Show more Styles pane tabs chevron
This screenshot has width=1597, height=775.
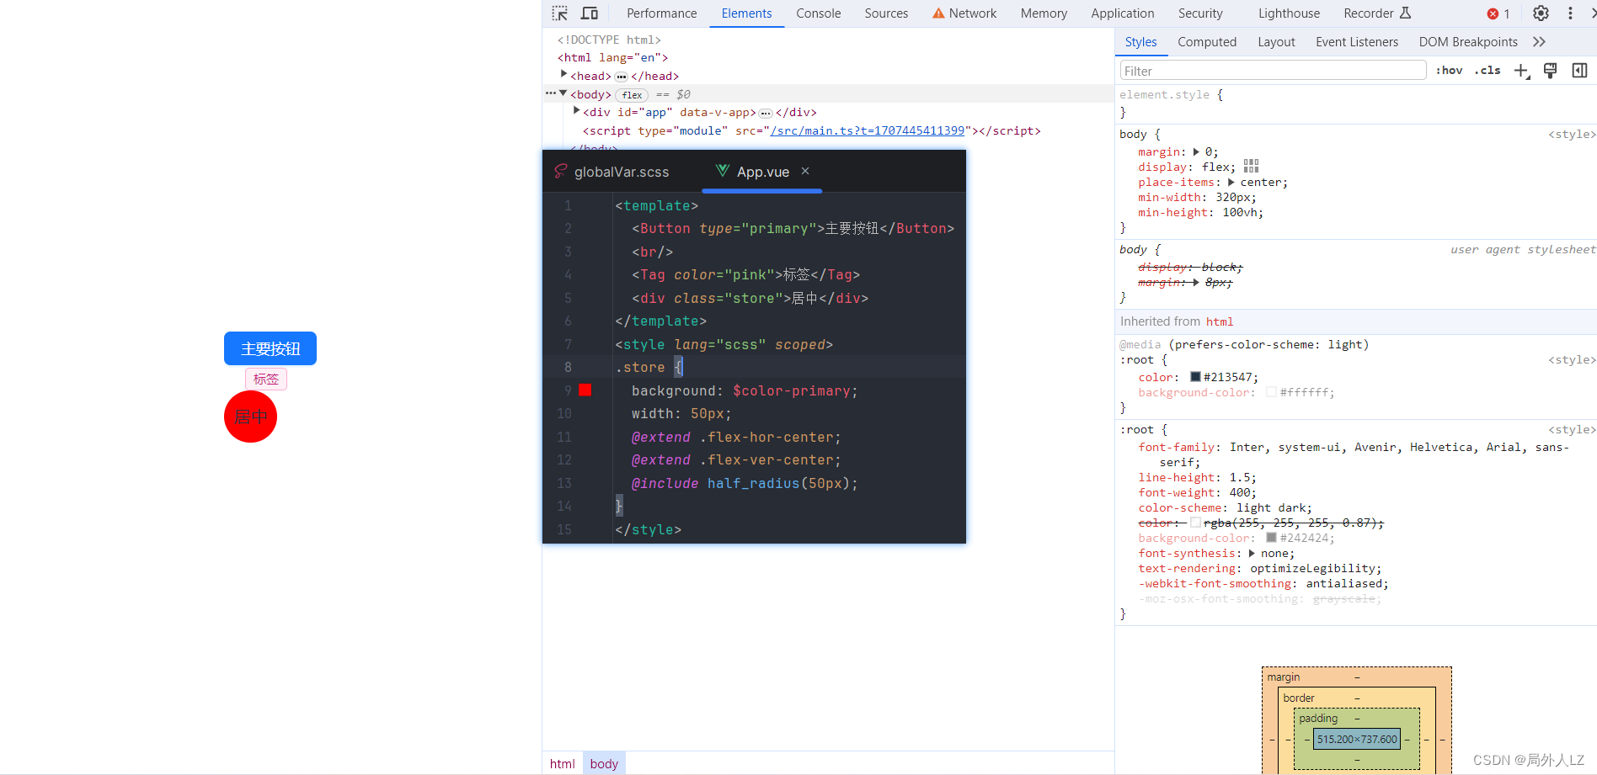(1539, 42)
